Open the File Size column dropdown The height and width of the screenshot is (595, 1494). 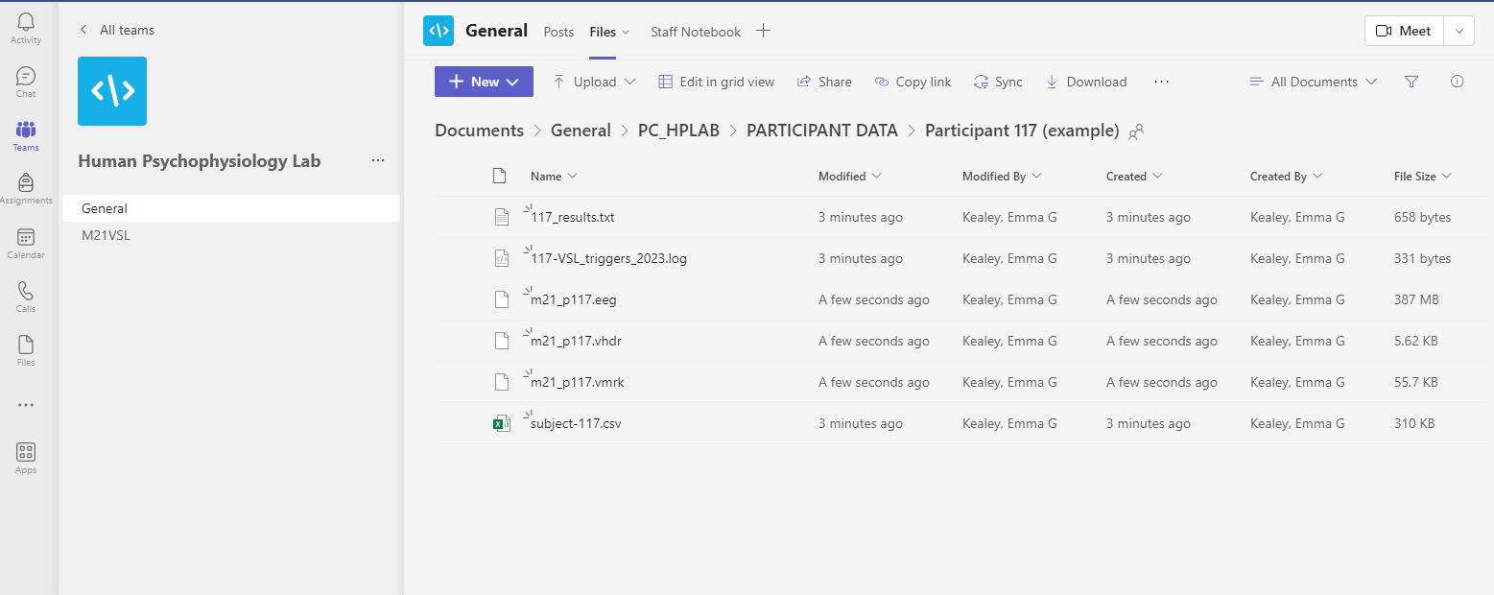coord(1422,176)
